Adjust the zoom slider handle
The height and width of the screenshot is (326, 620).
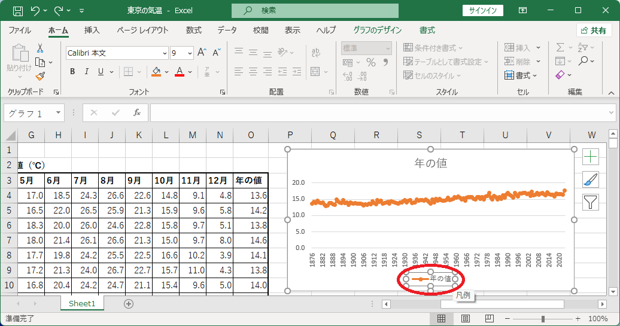tap(543, 318)
